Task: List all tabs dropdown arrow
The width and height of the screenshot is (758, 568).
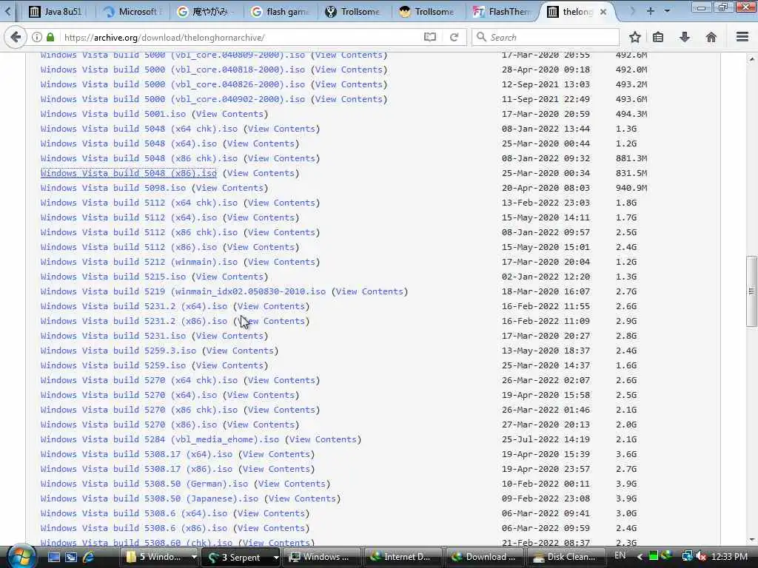Action: [667, 11]
